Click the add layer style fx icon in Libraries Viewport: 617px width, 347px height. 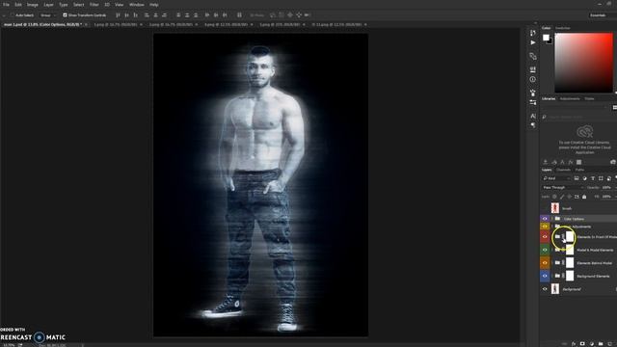pyautogui.click(x=571, y=162)
